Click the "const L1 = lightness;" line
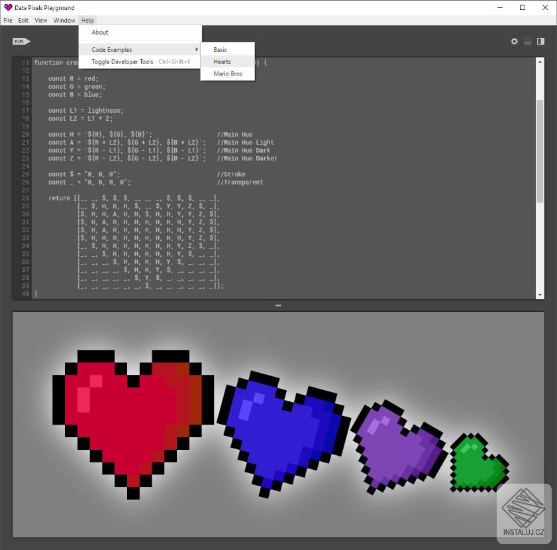 [86, 111]
